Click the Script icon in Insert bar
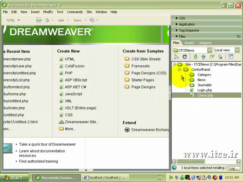Image resolution: width=243 pixels, height=182 pixels. click(x=92, y=20)
